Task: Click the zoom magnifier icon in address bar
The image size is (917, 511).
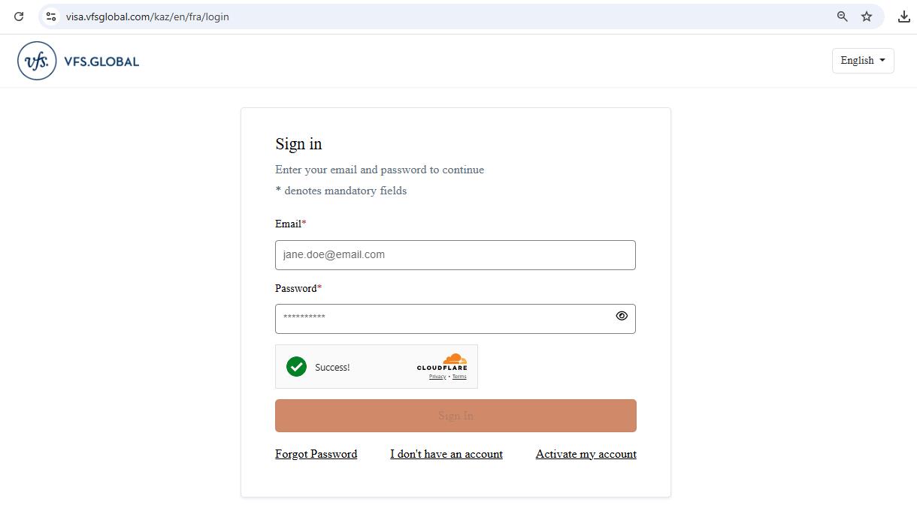Action: (843, 17)
